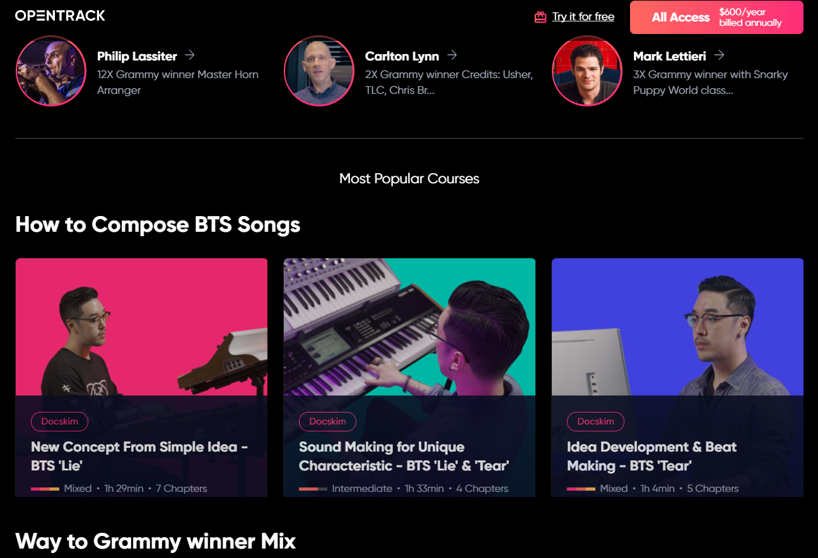
Task: Click the arrow next to Philip Lassiter
Action: coord(190,55)
